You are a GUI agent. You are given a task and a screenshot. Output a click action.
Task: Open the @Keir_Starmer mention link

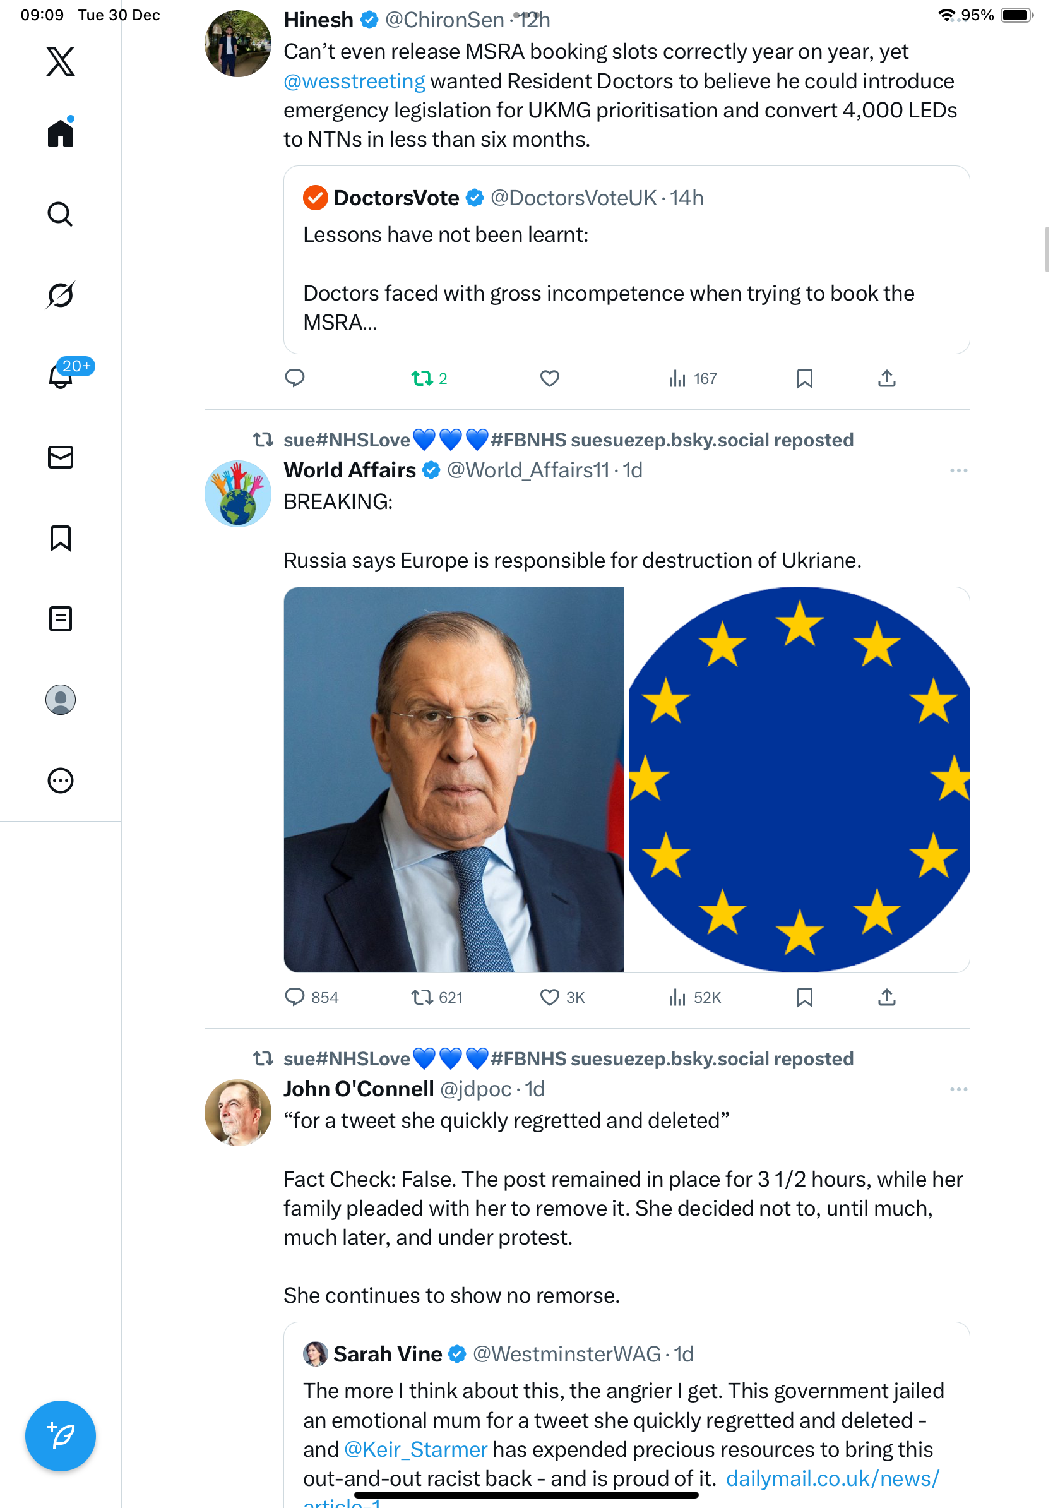tap(415, 1449)
